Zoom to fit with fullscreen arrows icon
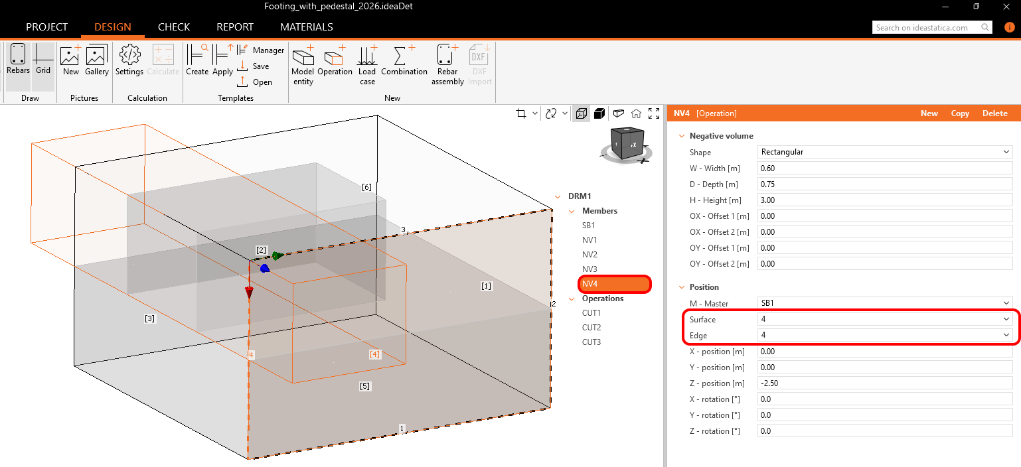 (x=654, y=113)
